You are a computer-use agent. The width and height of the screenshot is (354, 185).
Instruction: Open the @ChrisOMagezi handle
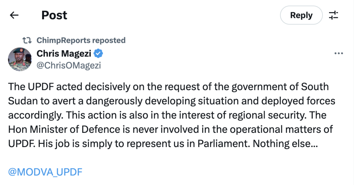coord(68,65)
